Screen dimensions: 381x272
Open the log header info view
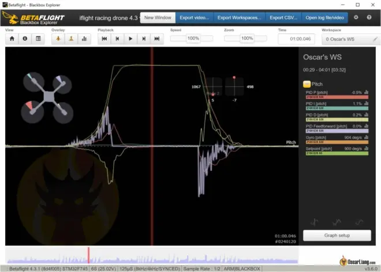25,39
